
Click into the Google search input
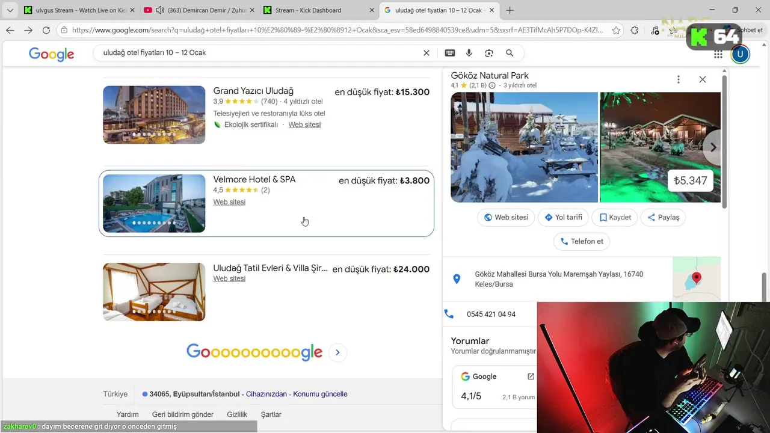point(259,53)
